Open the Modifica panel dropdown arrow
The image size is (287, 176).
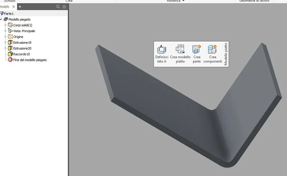click(183, 1)
